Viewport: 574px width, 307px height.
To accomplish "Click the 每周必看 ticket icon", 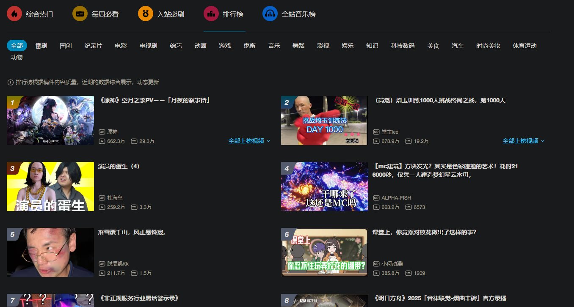I will tap(80, 14).
